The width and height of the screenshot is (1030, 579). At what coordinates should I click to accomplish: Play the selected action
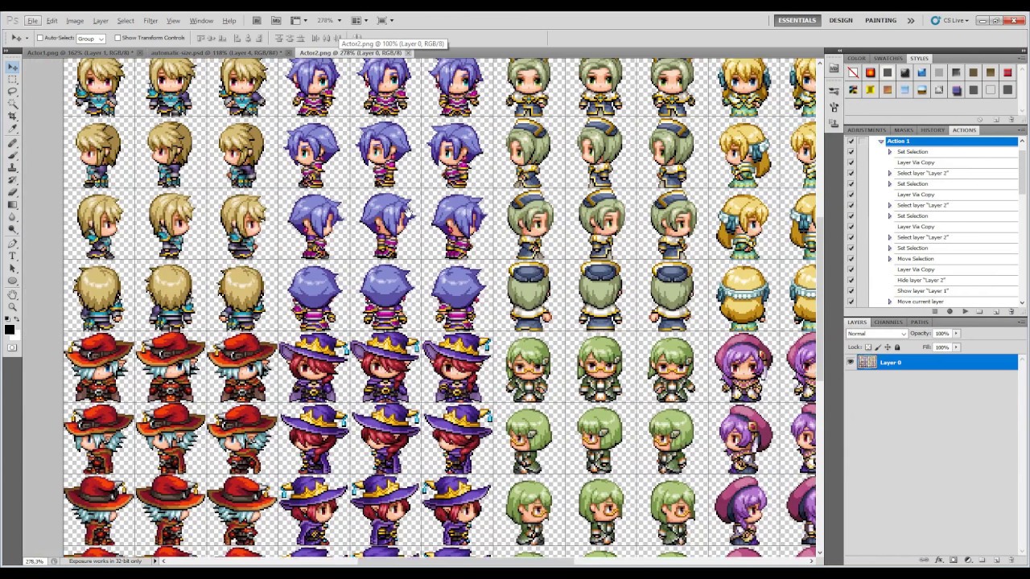pyautogui.click(x=965, y=311)
